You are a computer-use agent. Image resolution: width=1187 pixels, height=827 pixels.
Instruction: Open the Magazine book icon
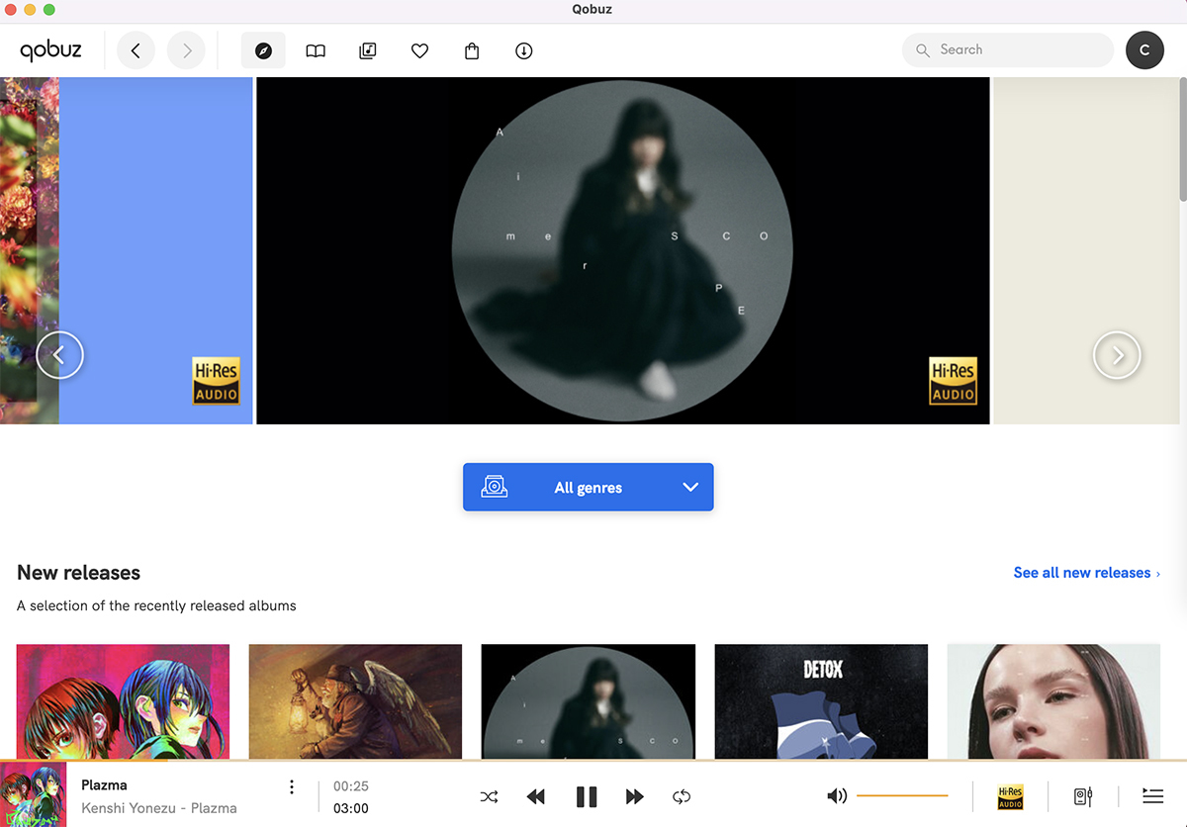click(x=316, y=50)
